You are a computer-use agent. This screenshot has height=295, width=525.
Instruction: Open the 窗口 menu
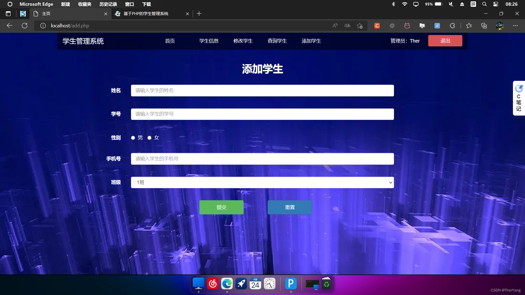click(130, 4)
